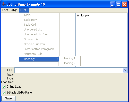Click the "State:" label

10,75
